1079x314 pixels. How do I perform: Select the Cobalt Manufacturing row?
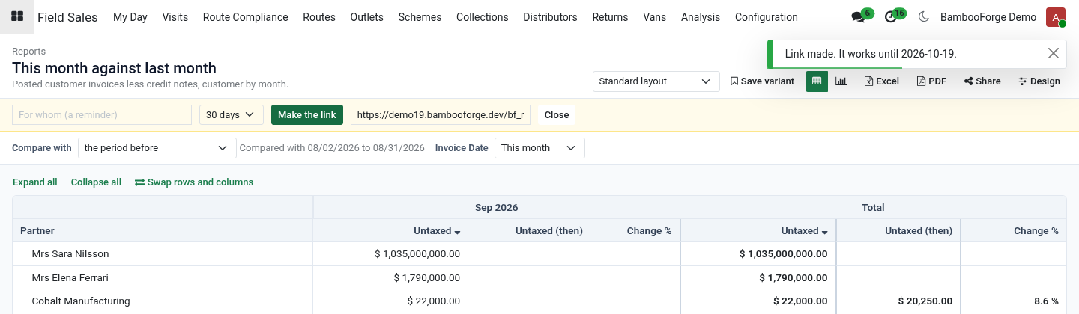pyautogui.click(x=539, y=301)
